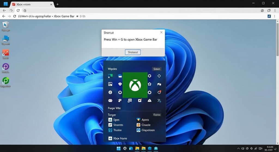Click the overlapping frames icon below Xbox tile
Viewport: 279px width, 152px height.
[x=130, y=101]
